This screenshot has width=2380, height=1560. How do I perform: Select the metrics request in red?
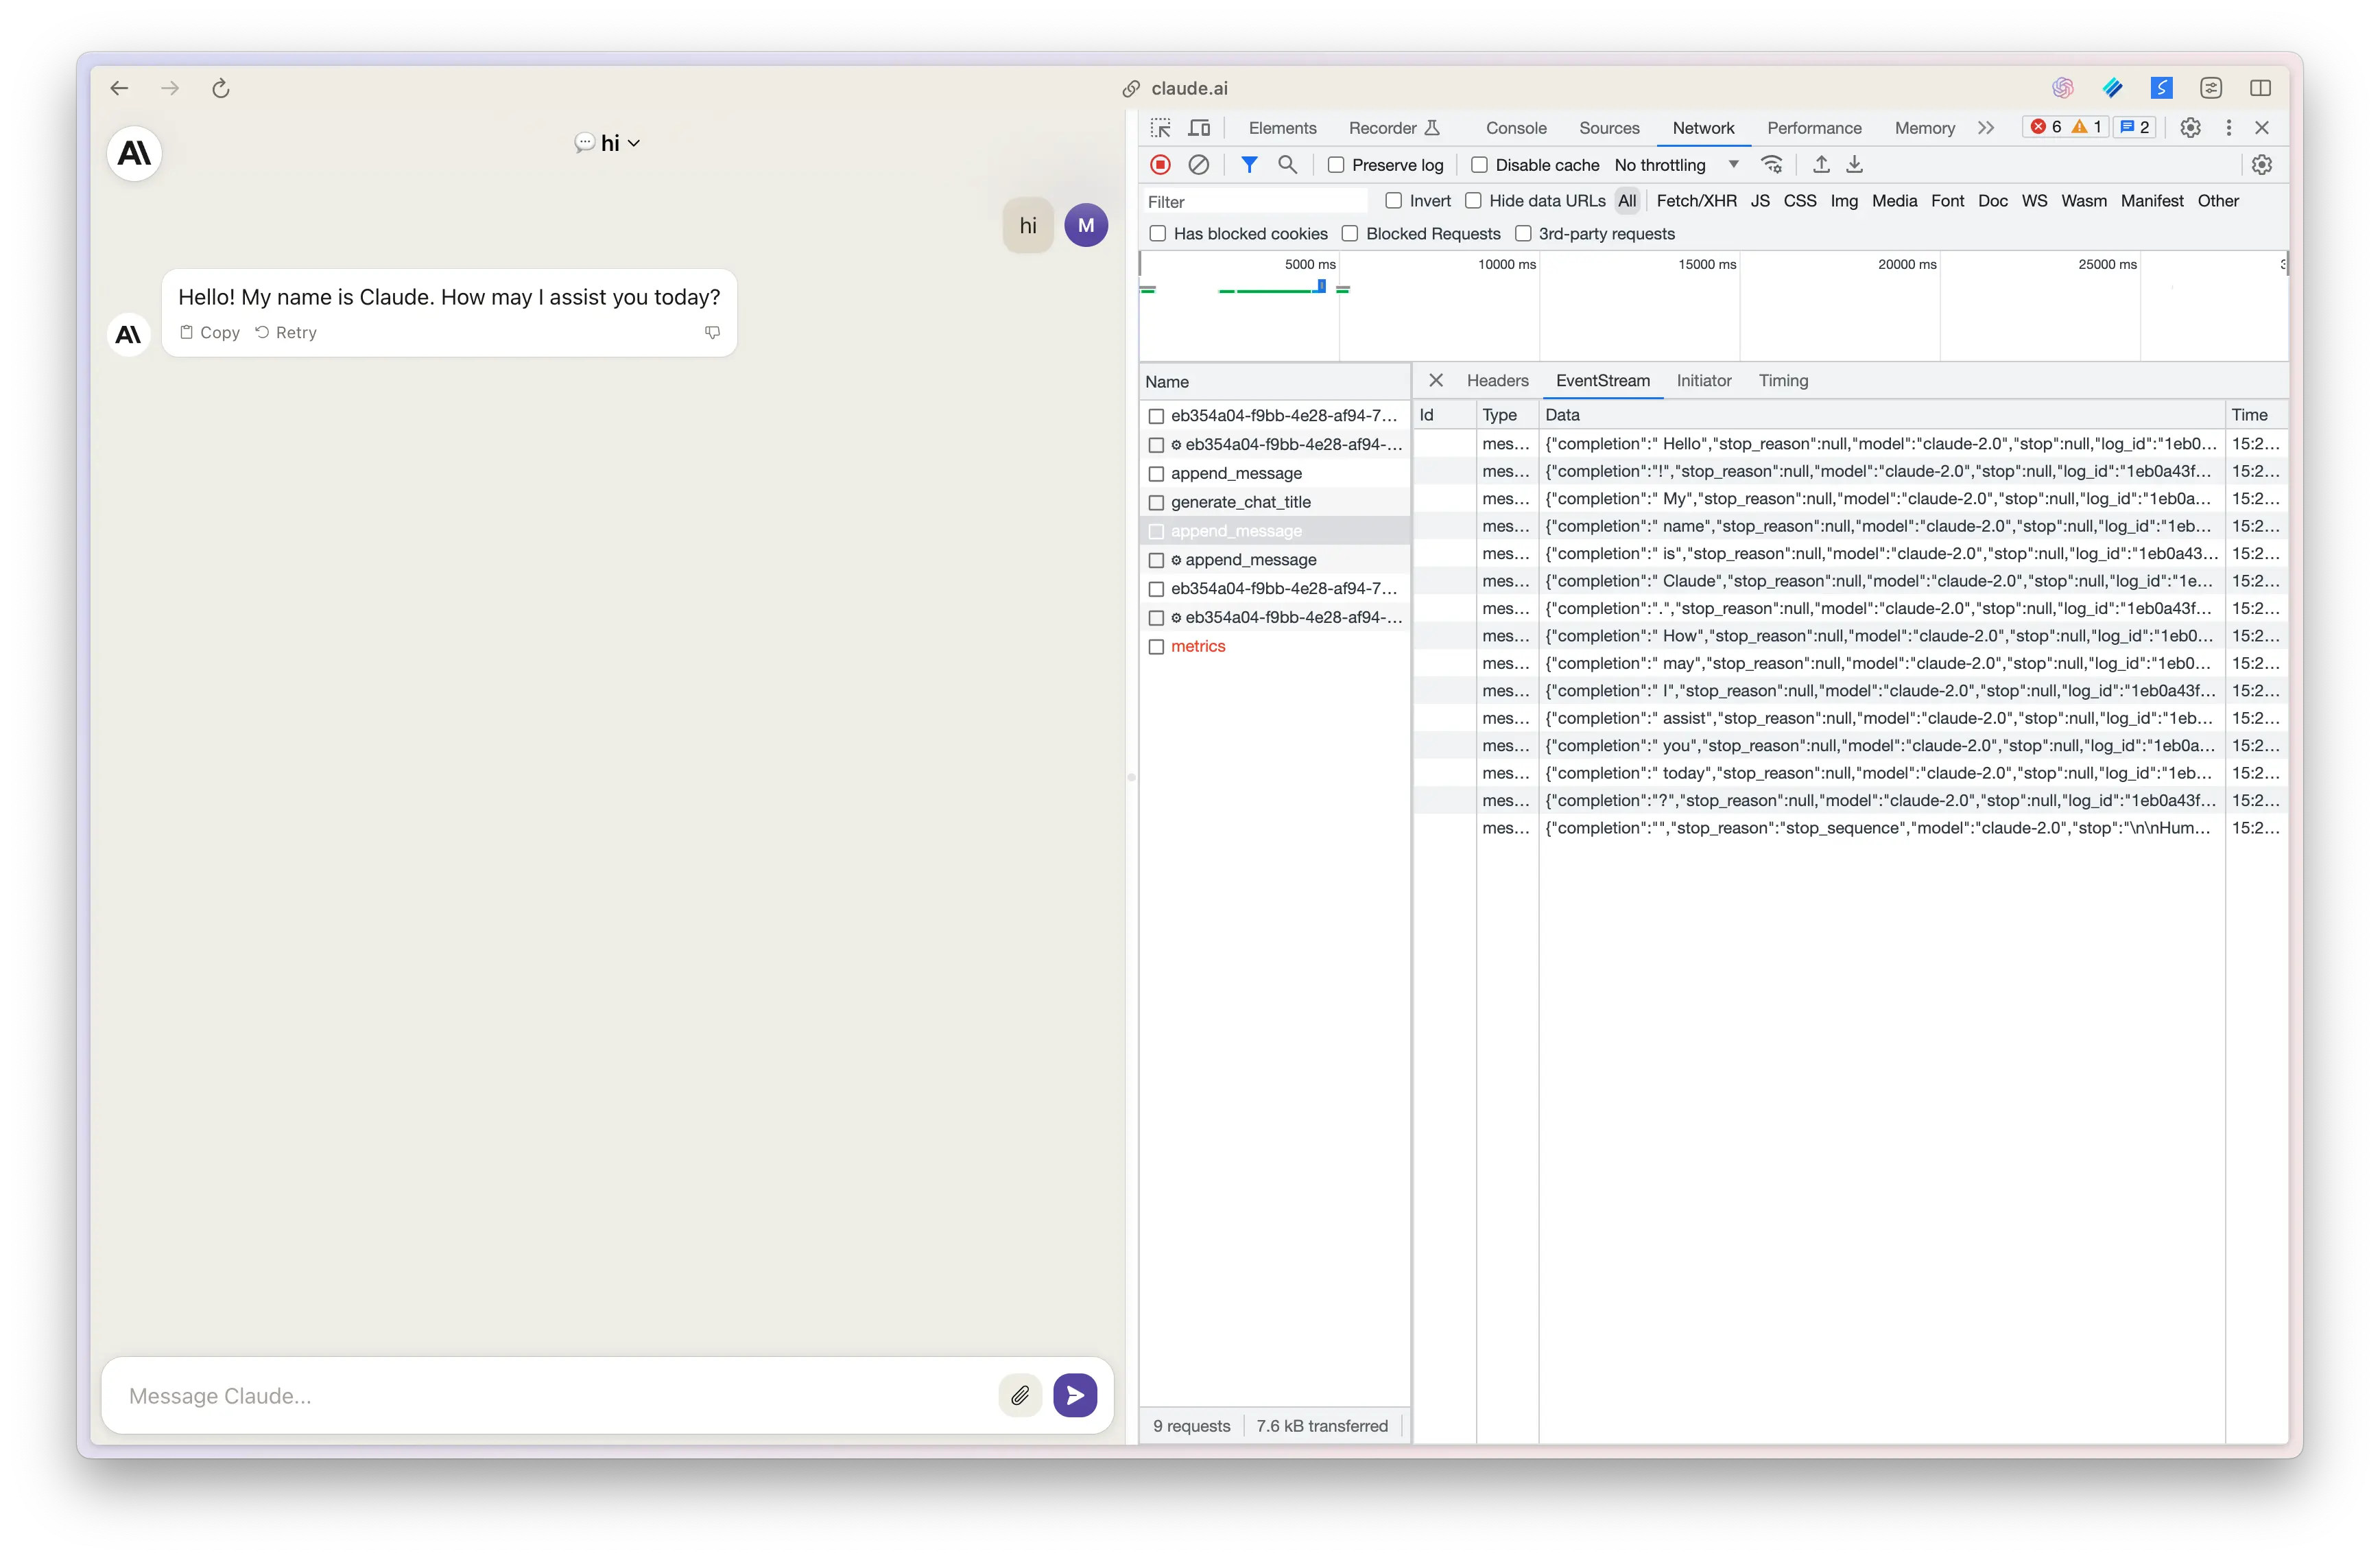pos(1198,647)
